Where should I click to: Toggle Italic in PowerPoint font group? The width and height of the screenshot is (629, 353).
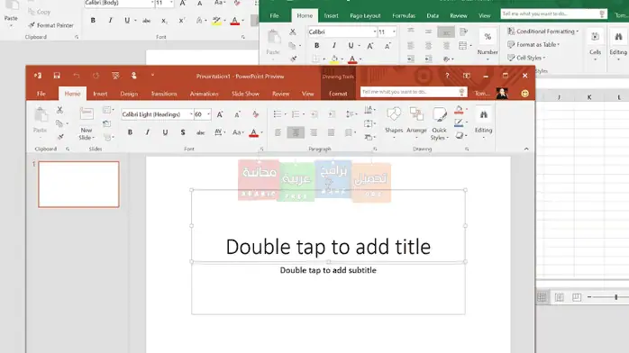click(x=147, y=132)
